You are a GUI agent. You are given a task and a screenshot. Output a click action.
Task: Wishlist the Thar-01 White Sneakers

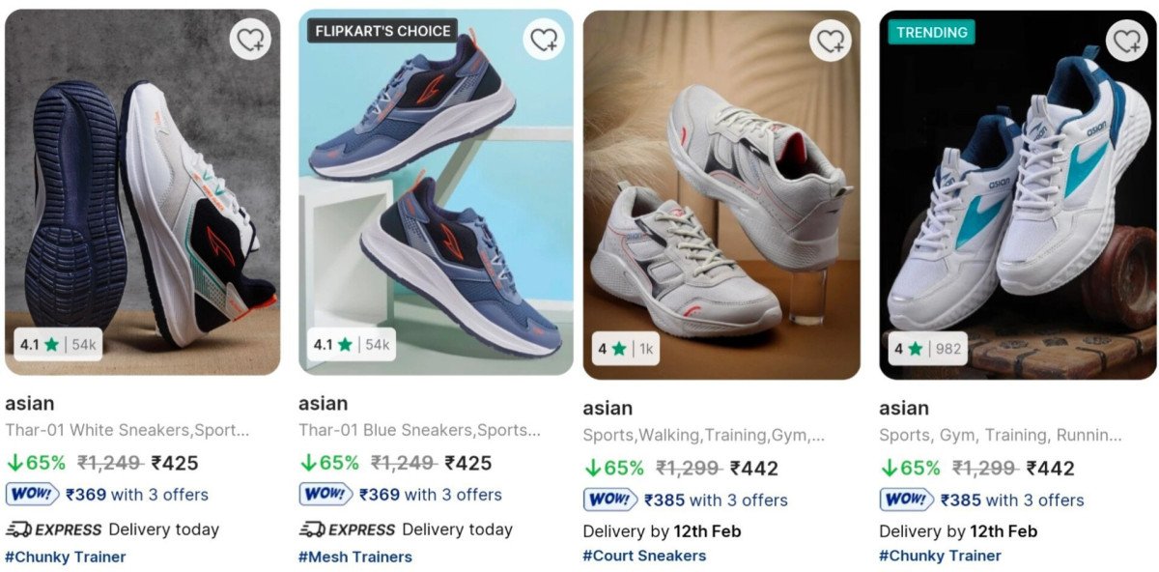(250, 39)
